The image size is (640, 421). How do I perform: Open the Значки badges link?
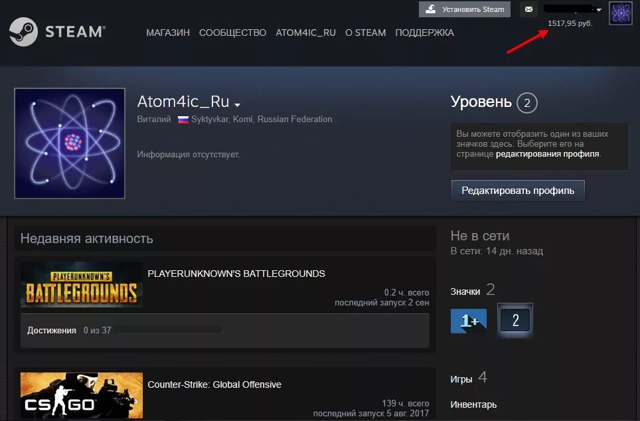465,292
